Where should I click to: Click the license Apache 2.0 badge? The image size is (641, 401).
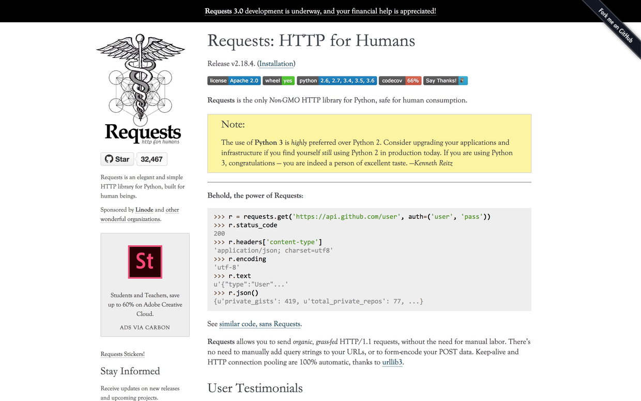point(234,81)
